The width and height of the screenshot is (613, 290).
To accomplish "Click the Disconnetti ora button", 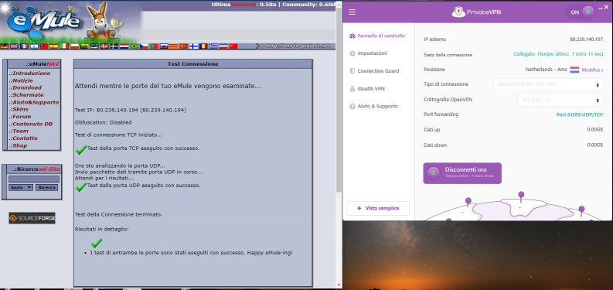I will tap(462, 173).
